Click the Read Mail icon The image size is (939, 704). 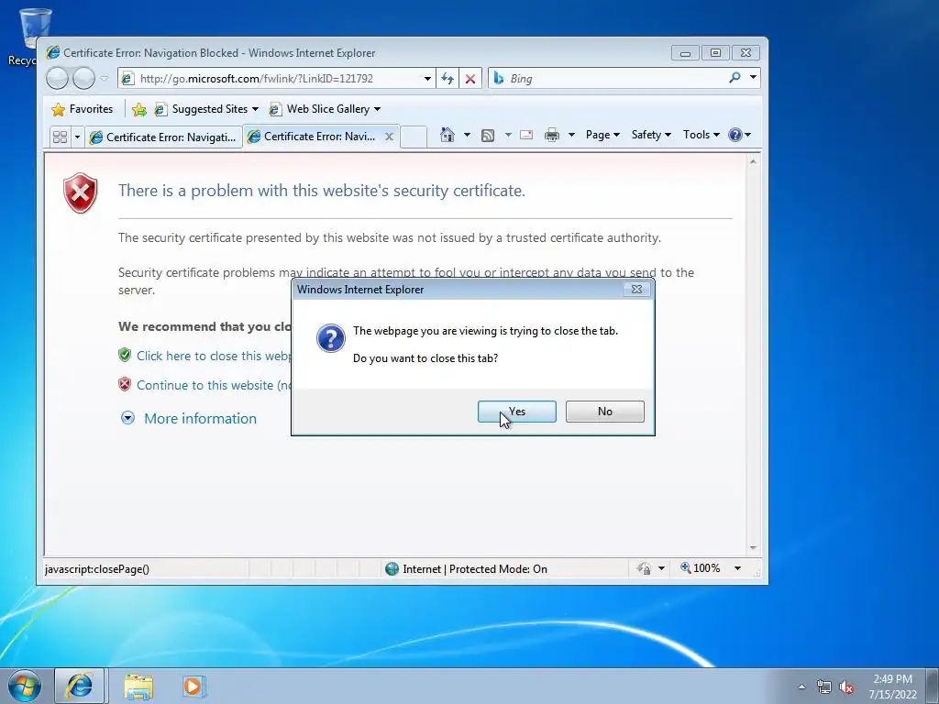pos(526,135)
